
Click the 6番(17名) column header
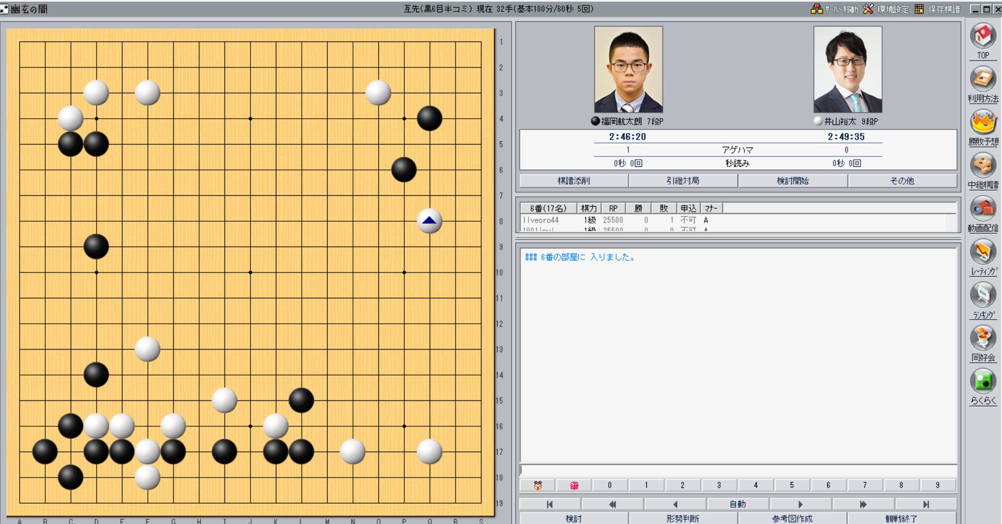click(549, 208)
